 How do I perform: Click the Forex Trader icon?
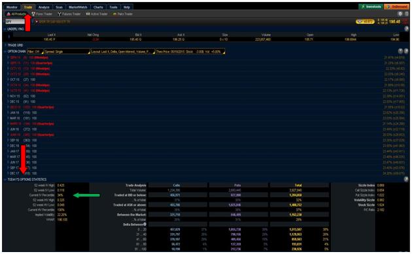pyautogui.click(x=33, y=14)
